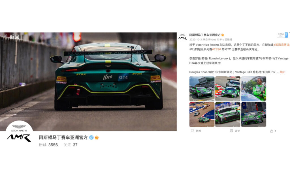Open the aerial track photo thumbnail

(202, 115)
